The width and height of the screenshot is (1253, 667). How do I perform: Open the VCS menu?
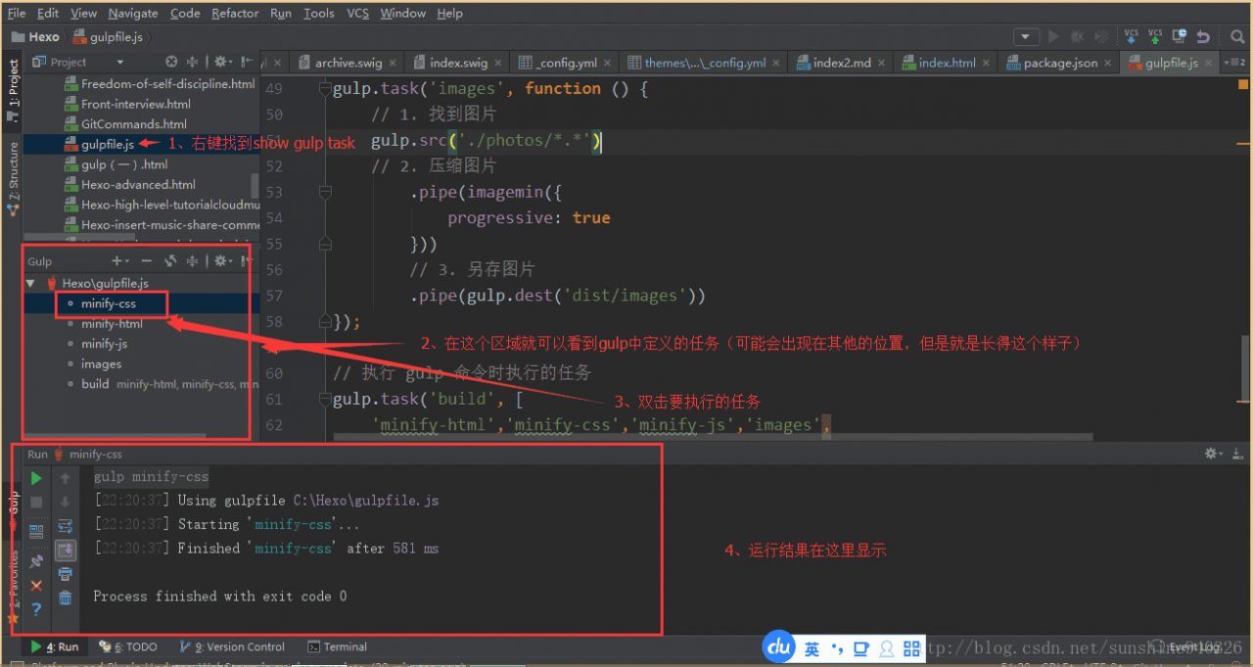[x=358, y=13]
